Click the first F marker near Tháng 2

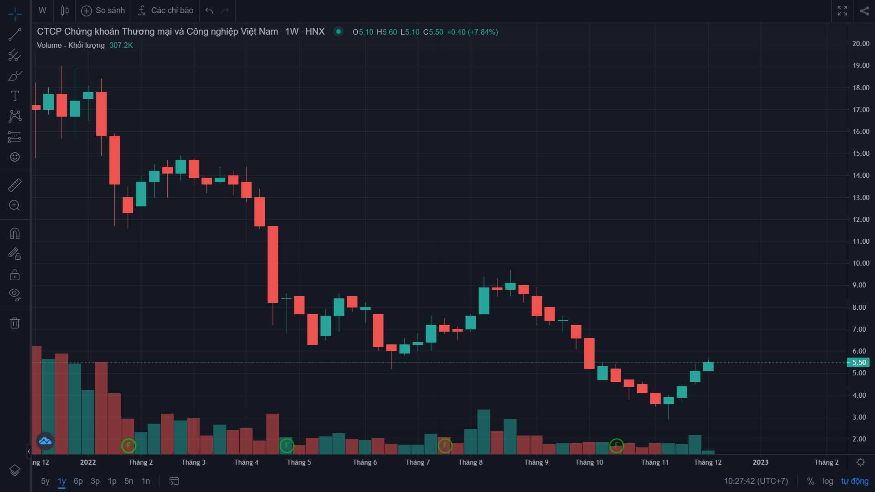pos(129,445)
